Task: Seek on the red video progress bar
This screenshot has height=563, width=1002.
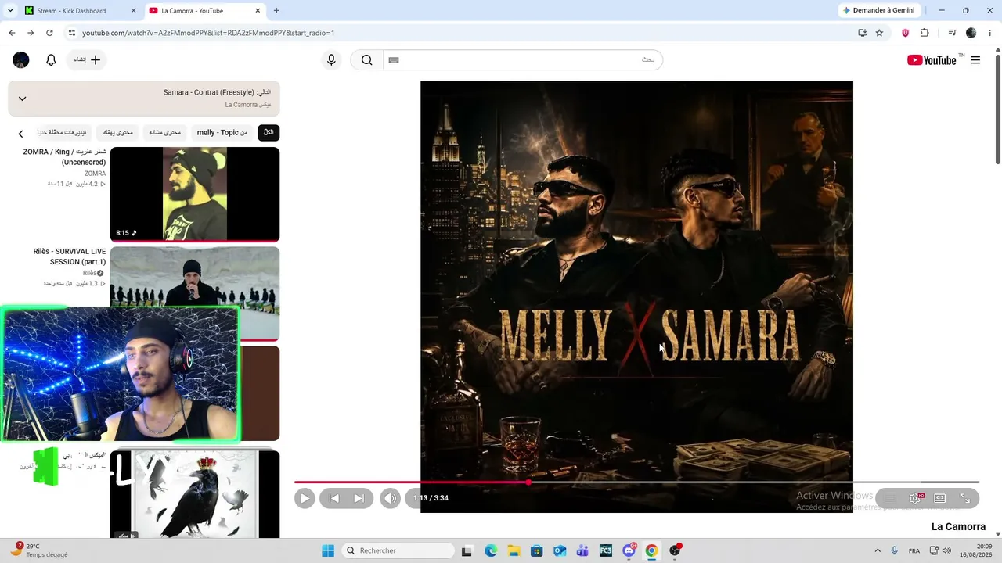Action: click(636, 482)
